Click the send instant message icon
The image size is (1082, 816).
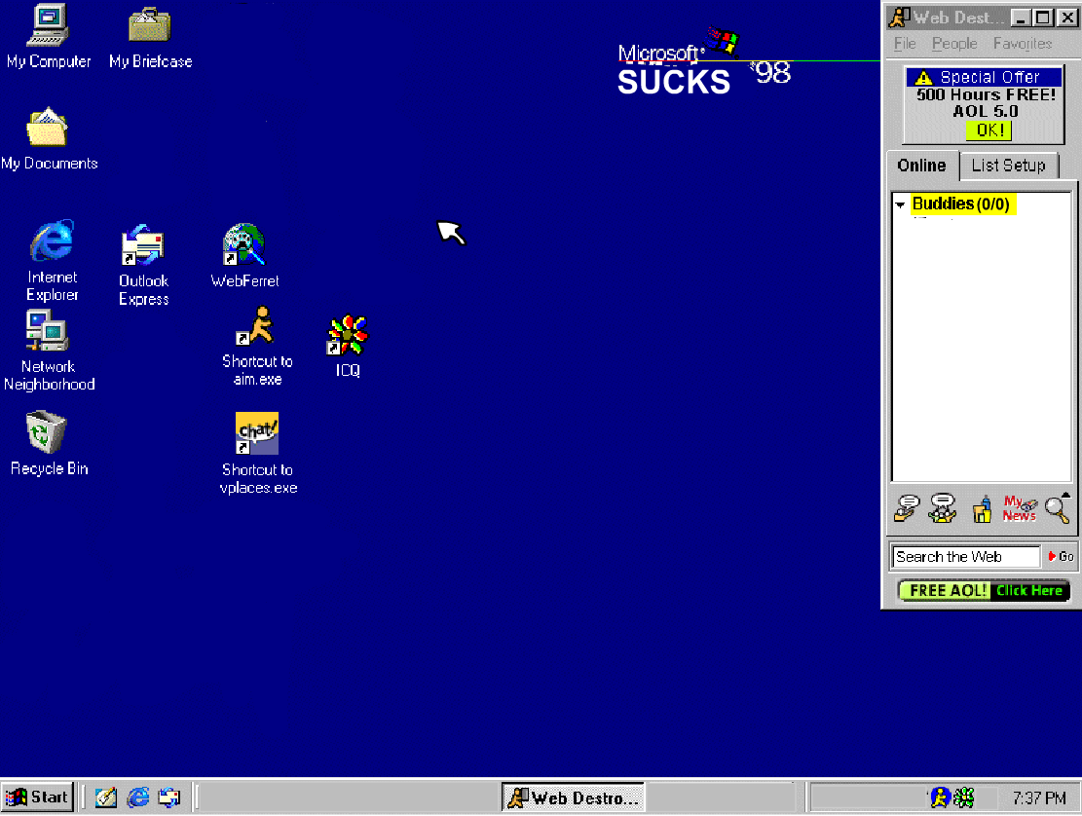click(907, 509)
